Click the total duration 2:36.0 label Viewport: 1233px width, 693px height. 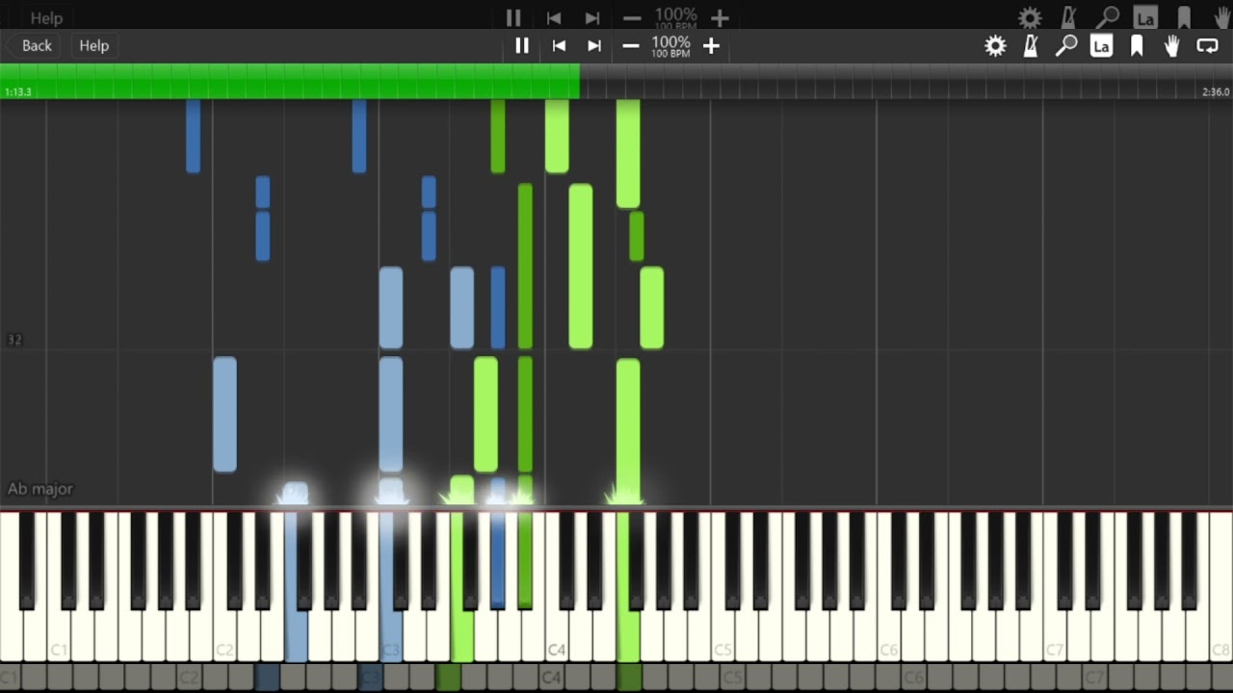tap(1216, 92)
